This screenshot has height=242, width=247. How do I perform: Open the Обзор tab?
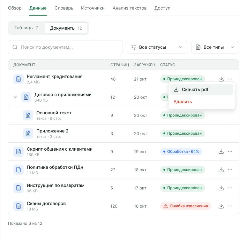point(15,8)
